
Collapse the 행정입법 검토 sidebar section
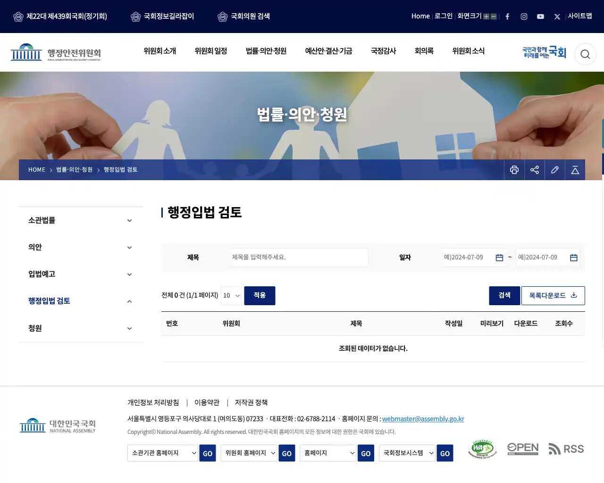pyautogui.click(x=81, y=301)
